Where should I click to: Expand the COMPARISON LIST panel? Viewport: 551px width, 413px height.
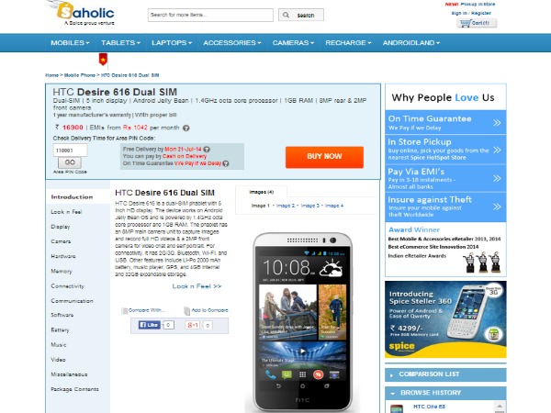click(x=392, y=375)
